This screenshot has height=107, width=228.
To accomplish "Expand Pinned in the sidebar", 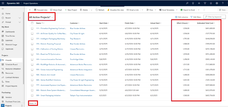I will pos(20,22).
